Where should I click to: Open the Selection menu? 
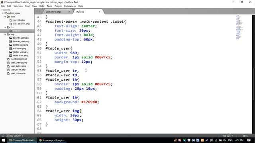[18, 6]
